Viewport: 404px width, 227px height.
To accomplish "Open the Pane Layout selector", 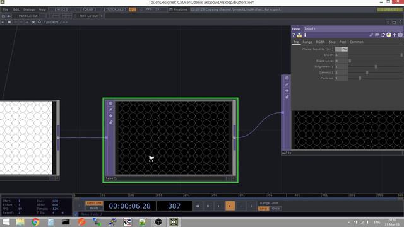I will tap(28, 16).
